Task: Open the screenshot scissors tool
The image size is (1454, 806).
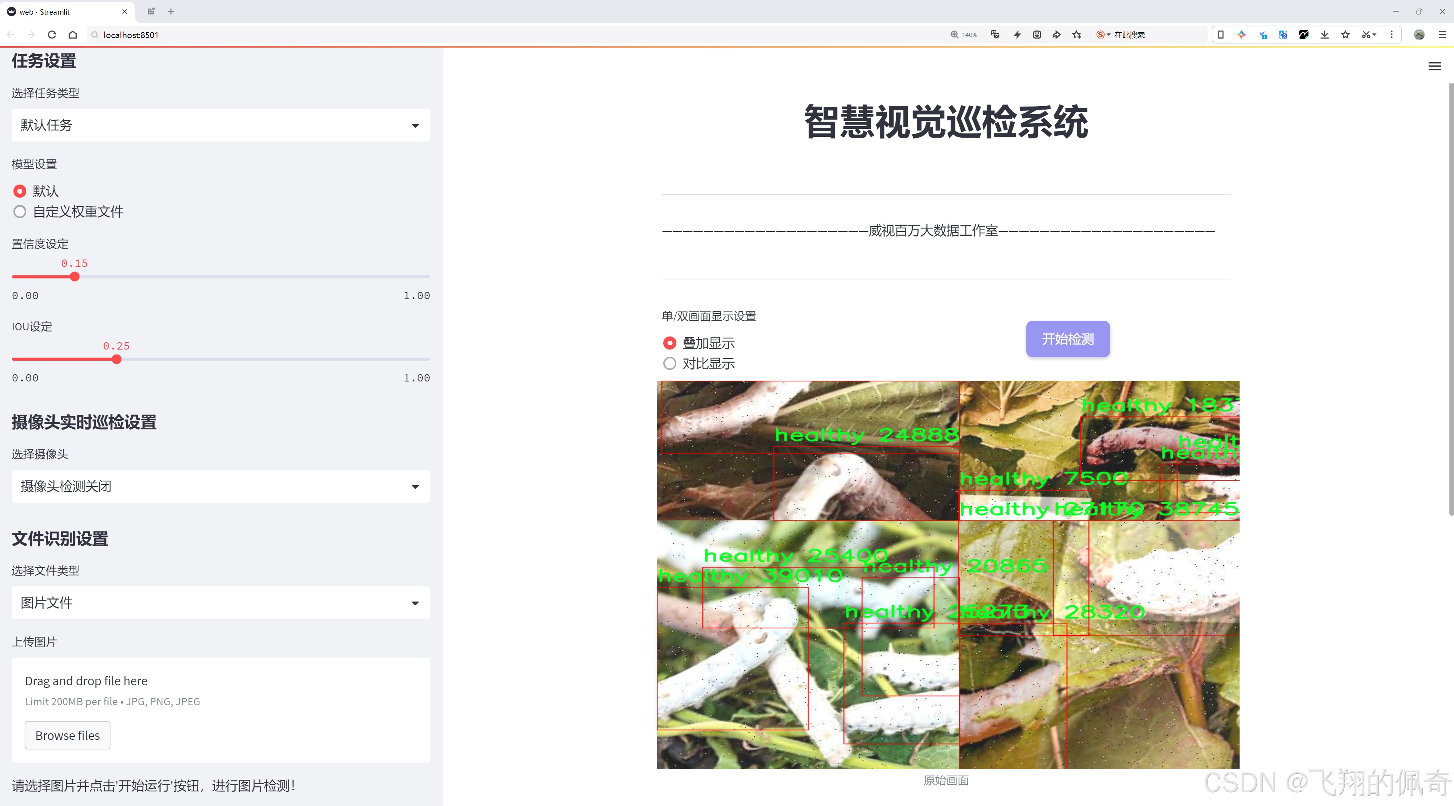Action: (1367, 34)
